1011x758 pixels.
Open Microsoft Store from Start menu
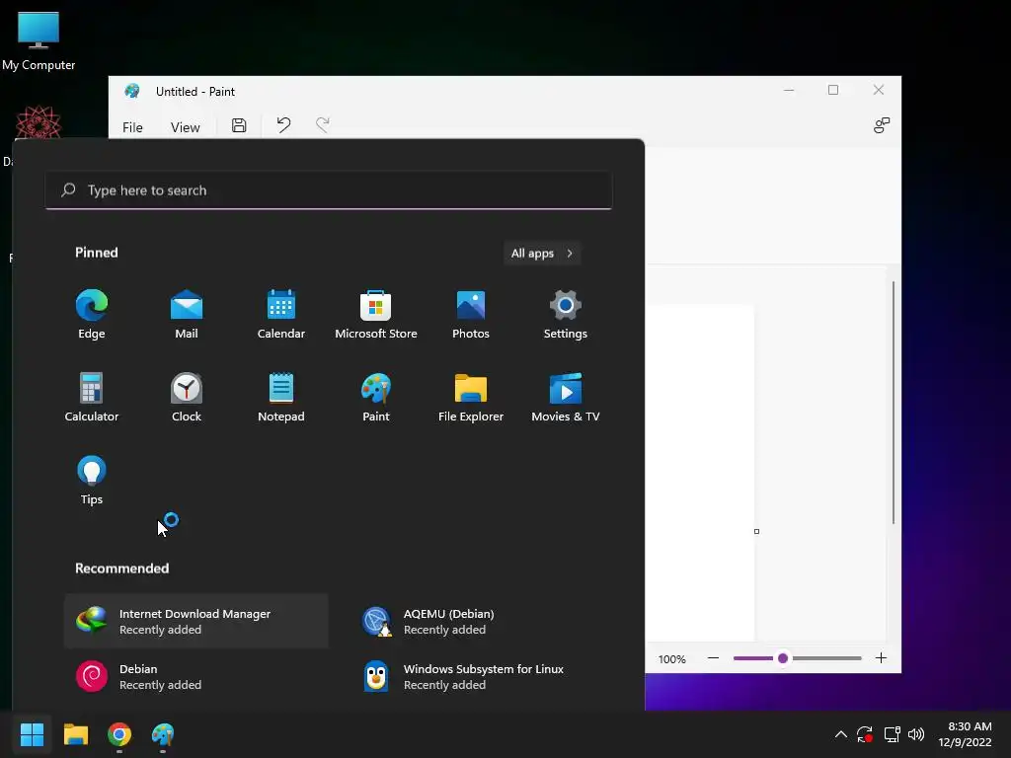tap(376, 315)
